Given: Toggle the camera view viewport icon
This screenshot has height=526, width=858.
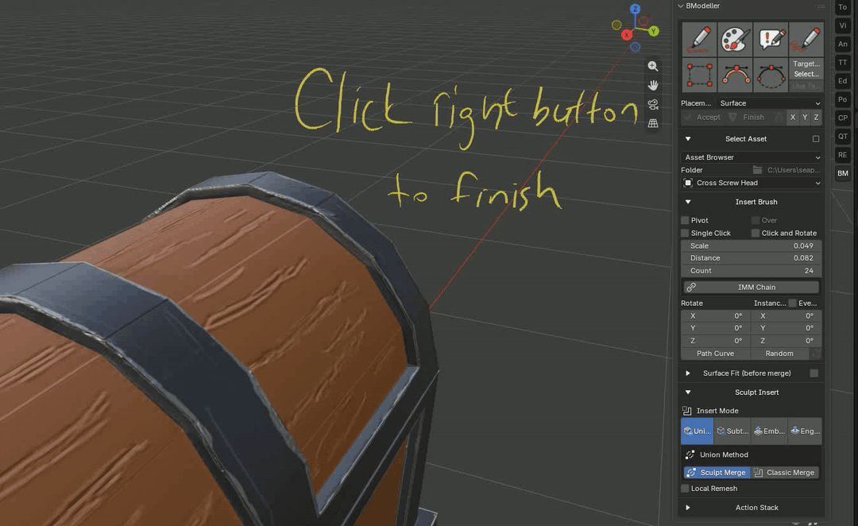Looking at the screenshot, I should click(x=653, y=105).
